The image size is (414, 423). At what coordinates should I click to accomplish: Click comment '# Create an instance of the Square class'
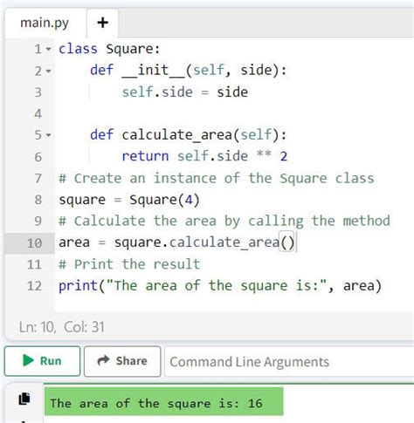(217, 178)
